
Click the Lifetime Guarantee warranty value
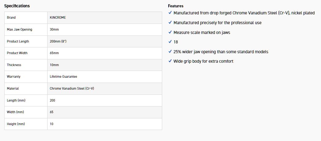[63, 76]
